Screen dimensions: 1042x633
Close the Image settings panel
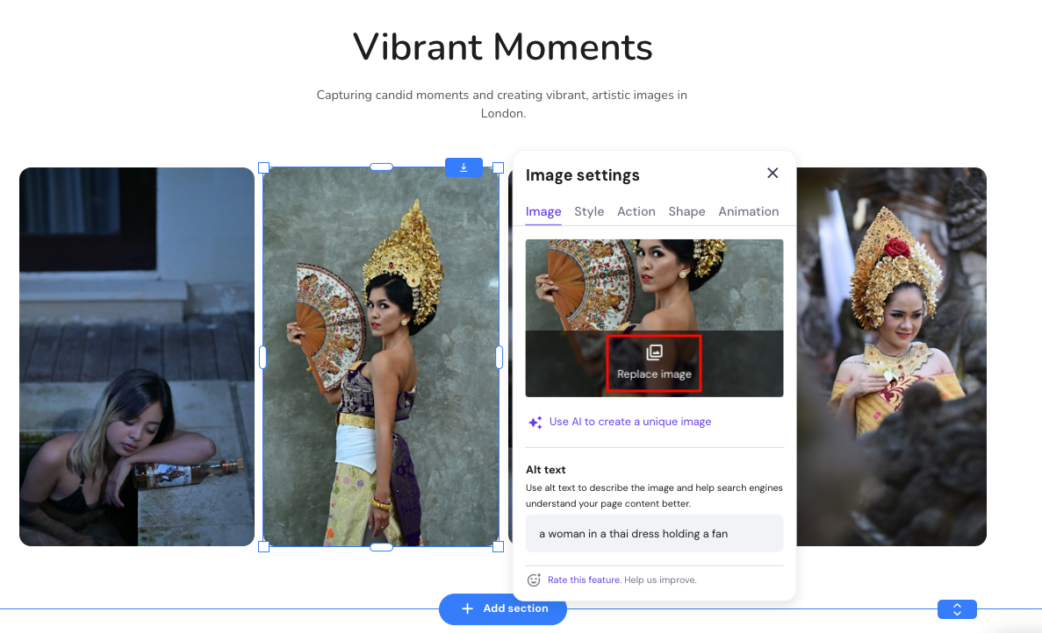pos(772,173)
